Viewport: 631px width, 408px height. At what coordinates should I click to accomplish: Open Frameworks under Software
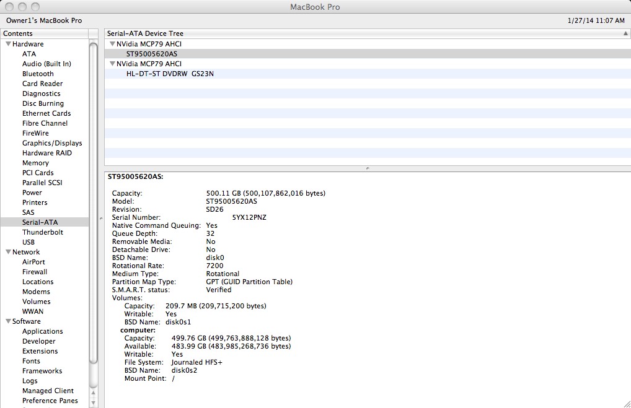pos(42,371)
